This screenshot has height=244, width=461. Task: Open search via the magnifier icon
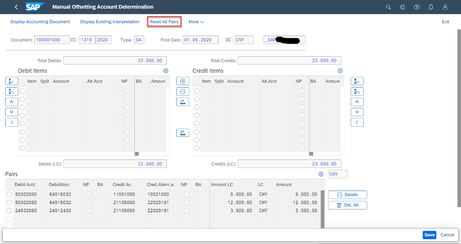388,7
